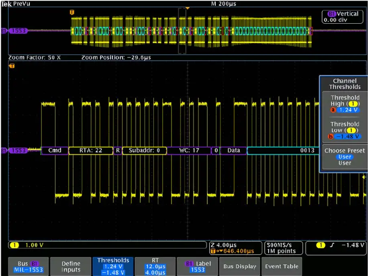Click the 0013 data value field

pos(283,150)
